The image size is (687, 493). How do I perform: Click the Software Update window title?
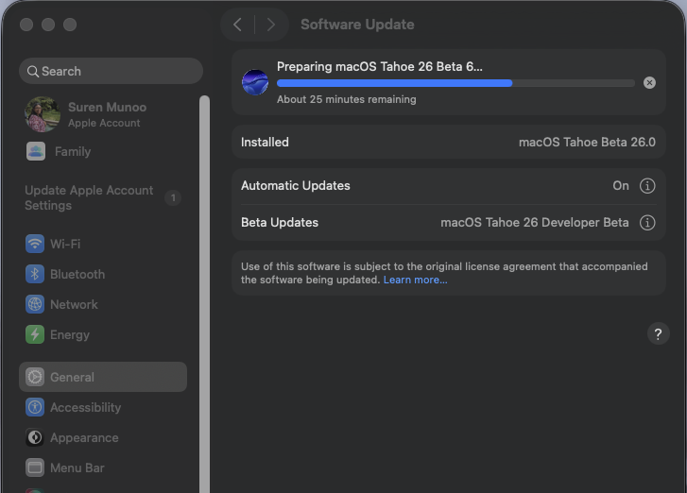pos(357,25)
